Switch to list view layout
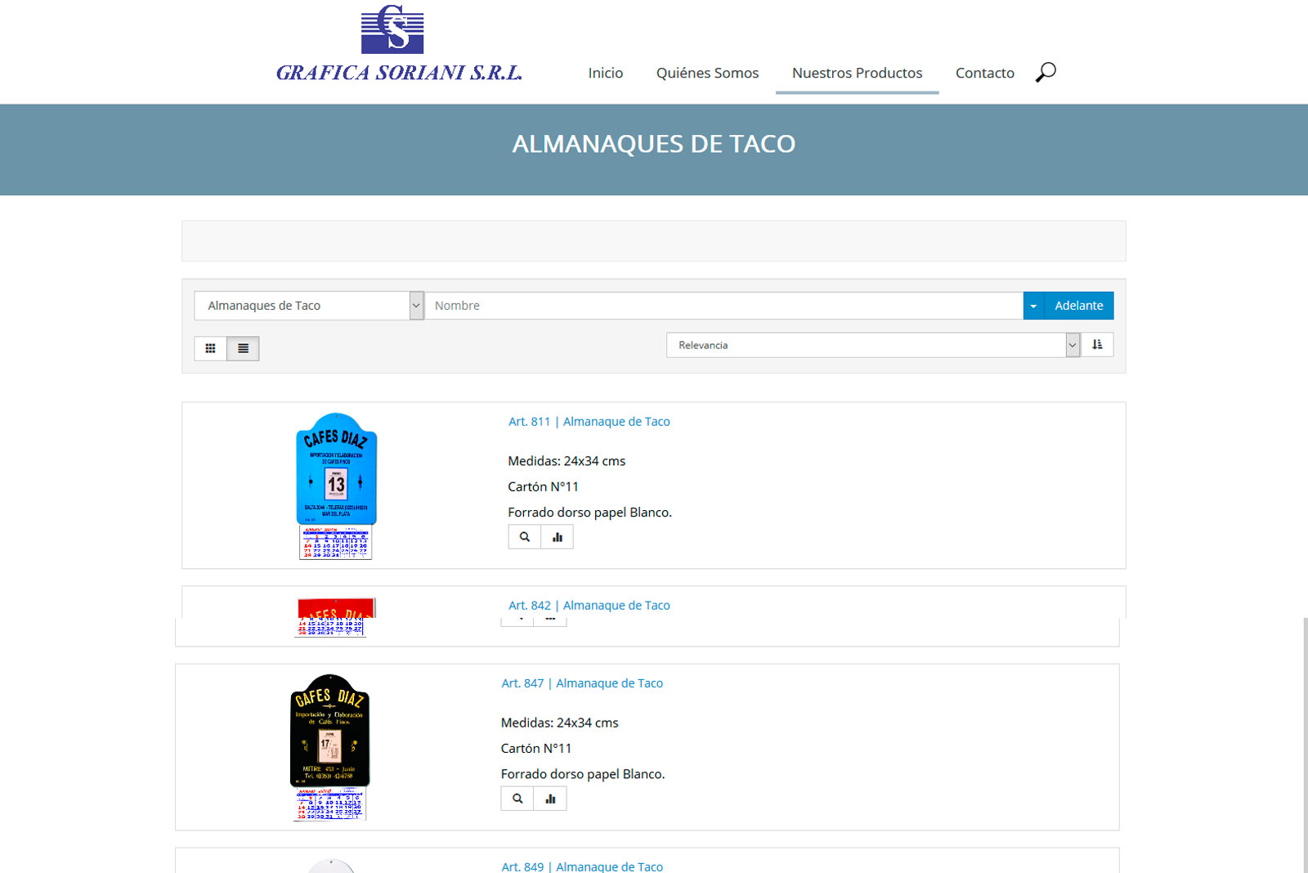 click(243, 348)
